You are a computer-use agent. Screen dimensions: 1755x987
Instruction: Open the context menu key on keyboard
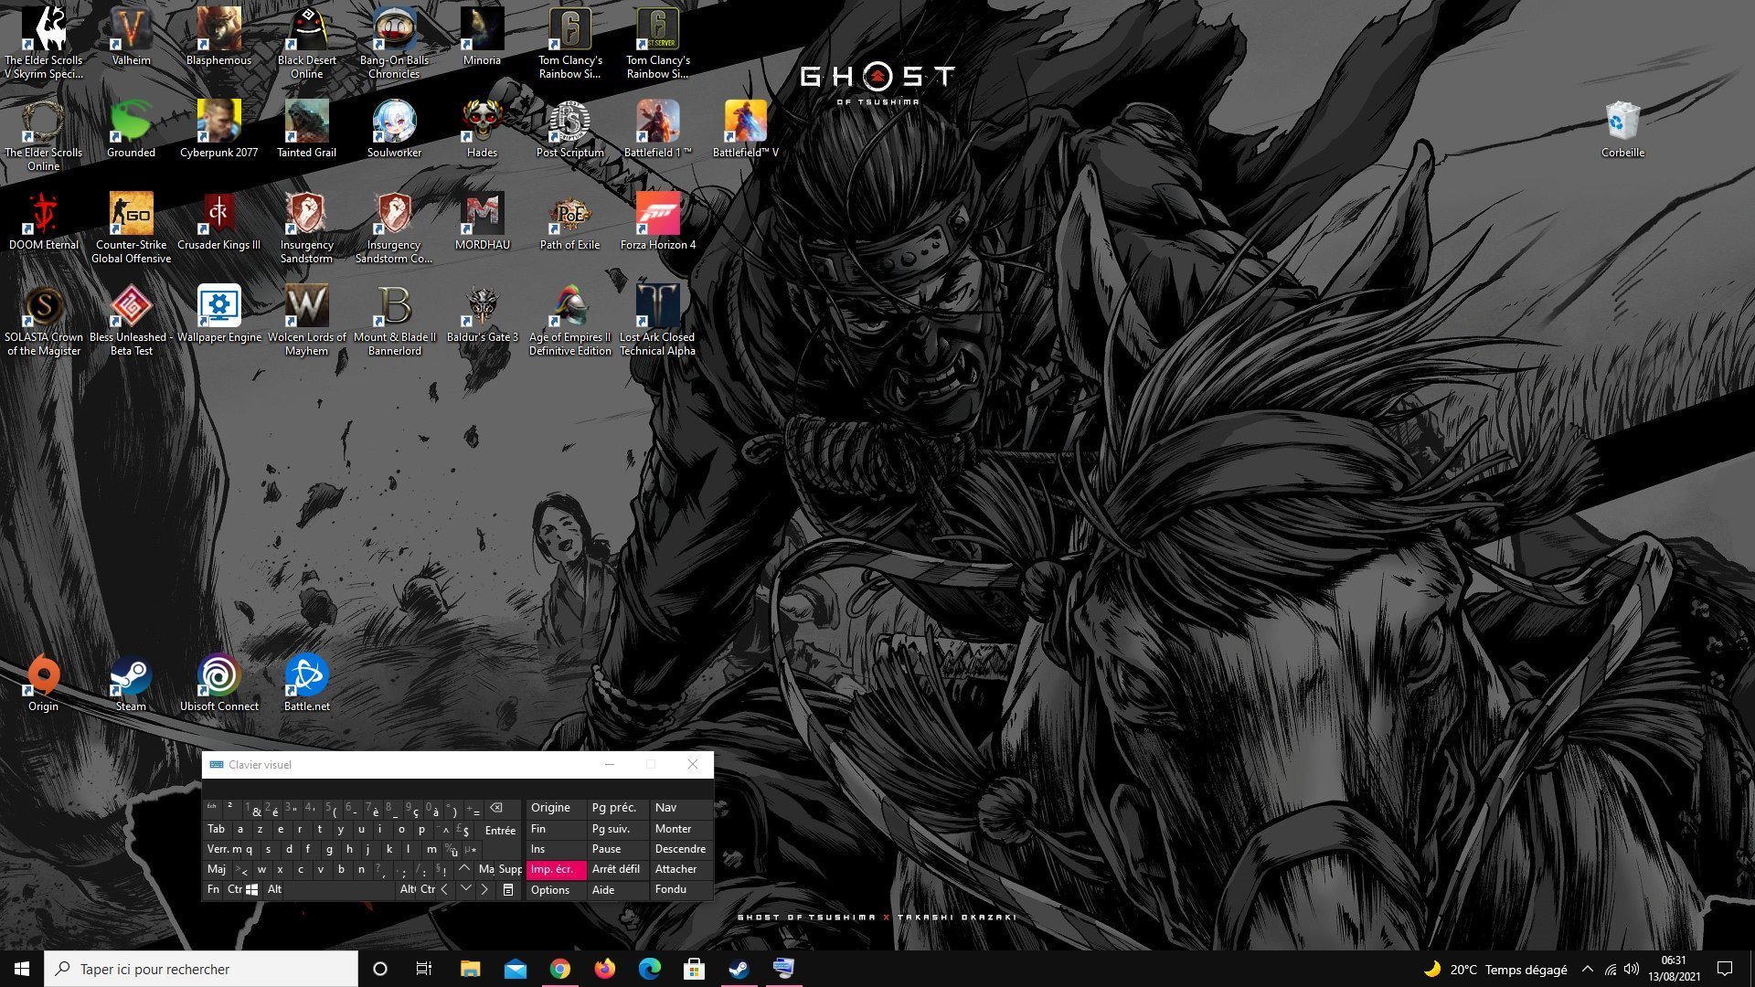pyautogui.click(x=508, y=889)
